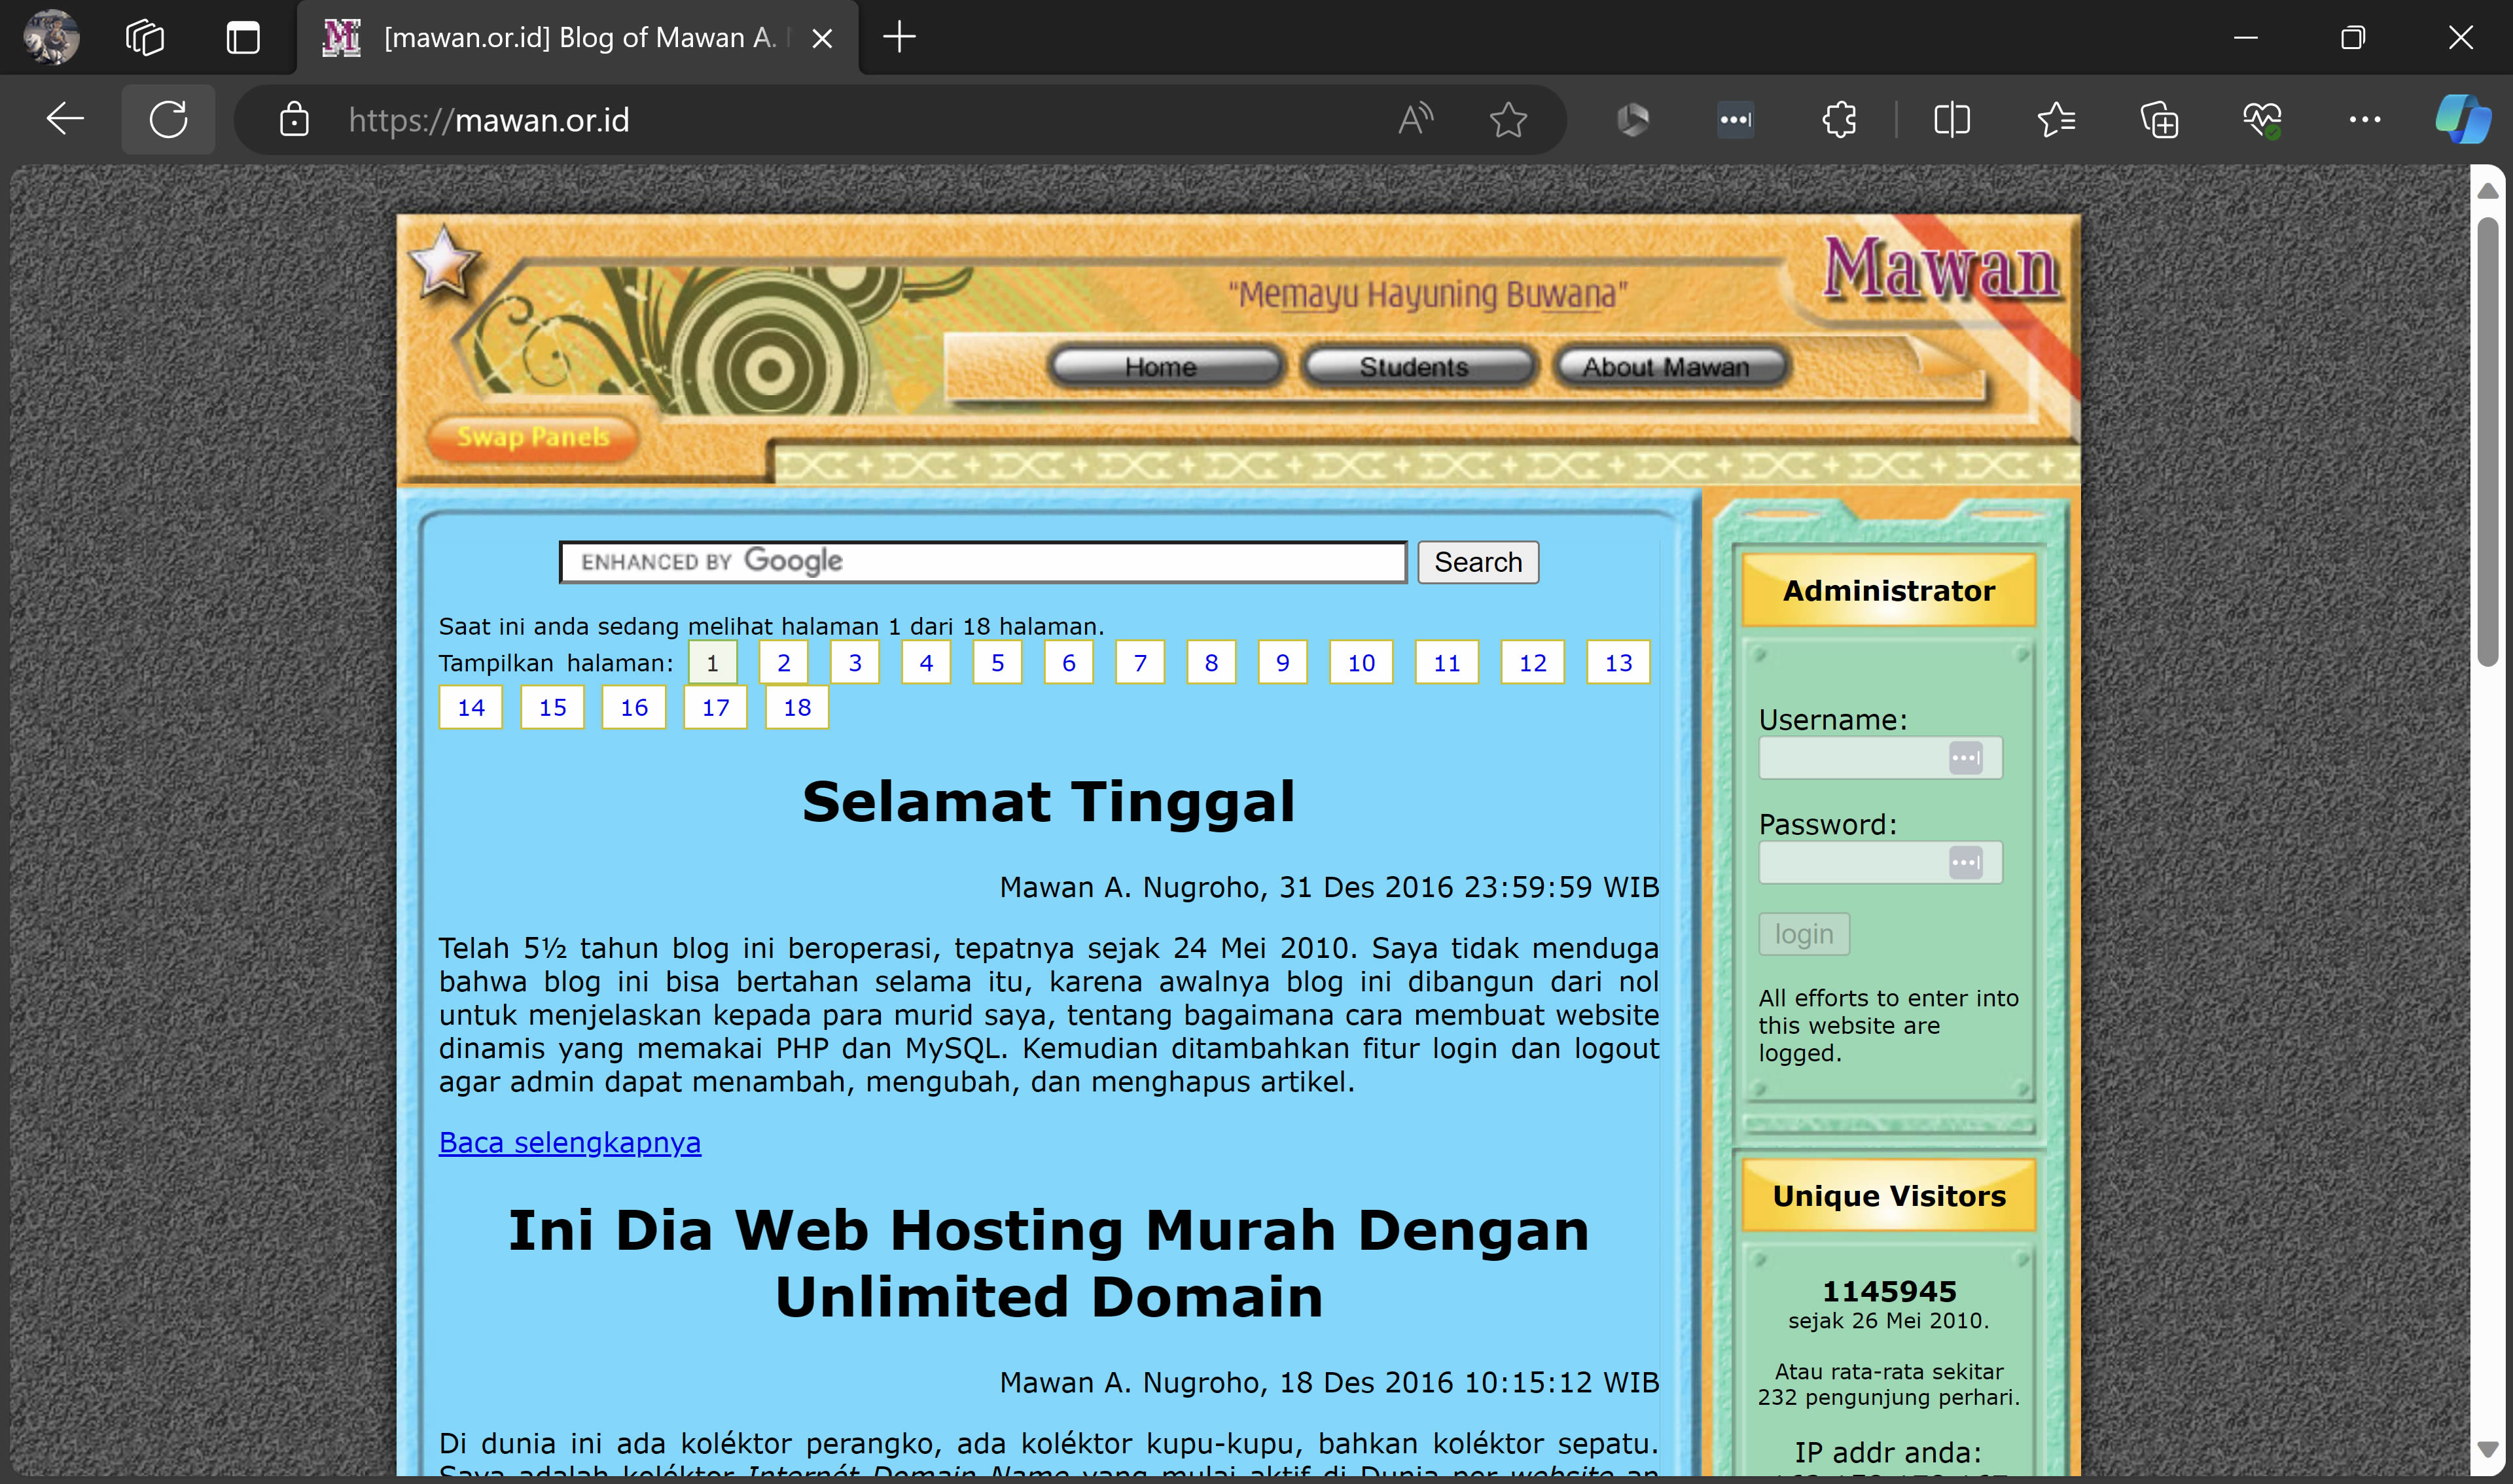Screen dimensions: 2513x1484
Task: Open the Favorites star-list icon
Action: pos(2055,119)
